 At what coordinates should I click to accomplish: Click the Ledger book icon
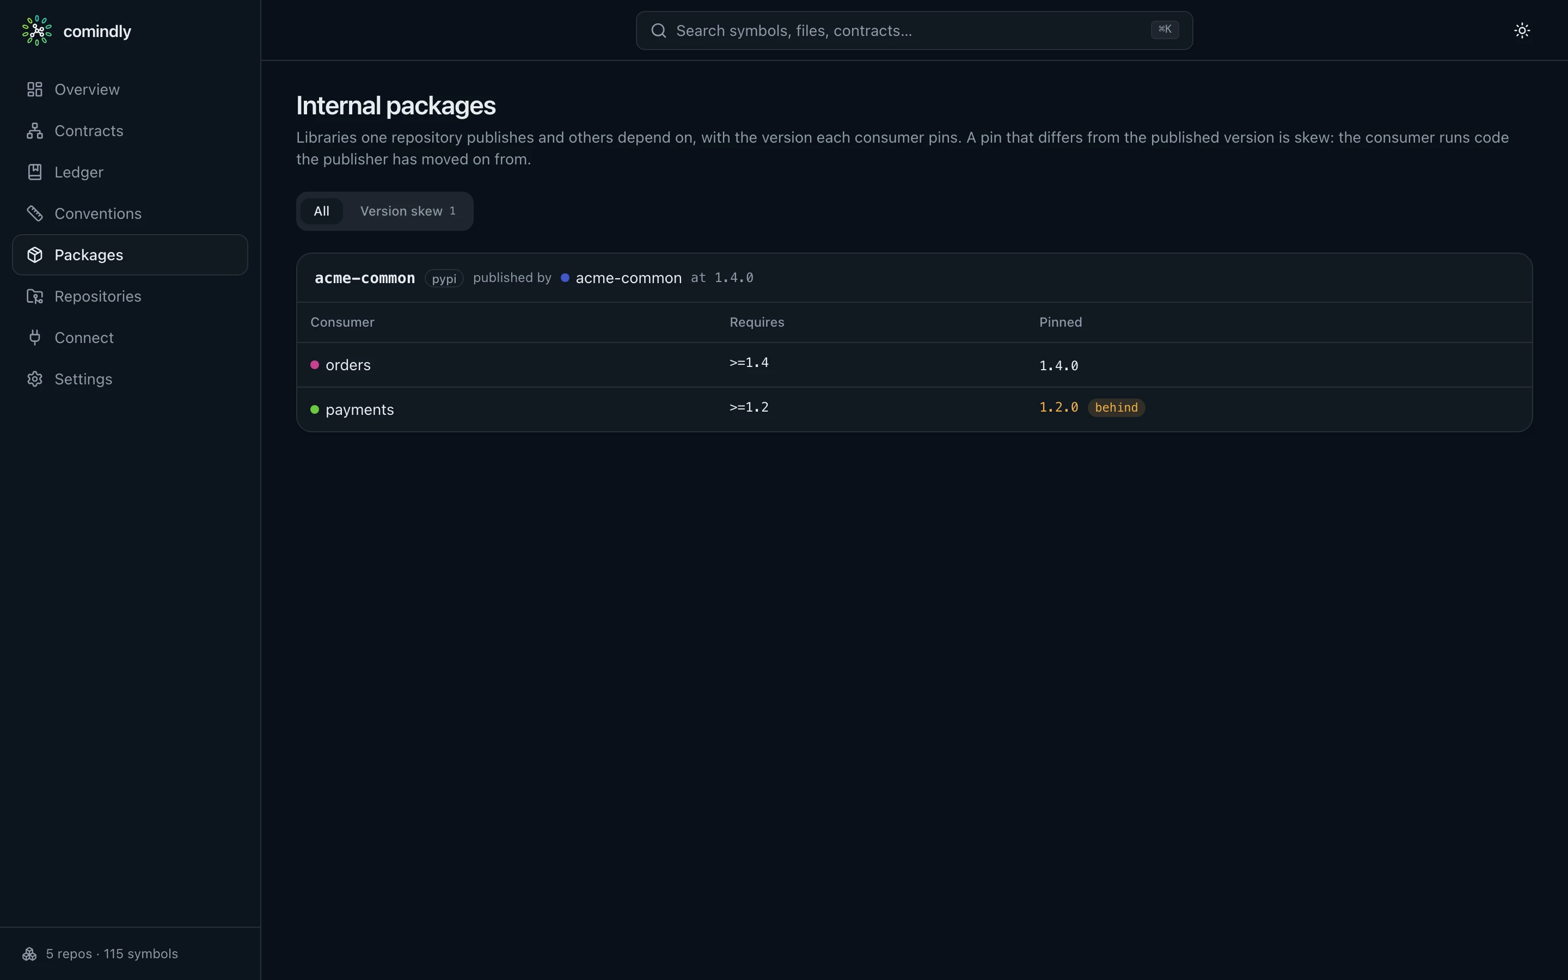tap(35, 171)
